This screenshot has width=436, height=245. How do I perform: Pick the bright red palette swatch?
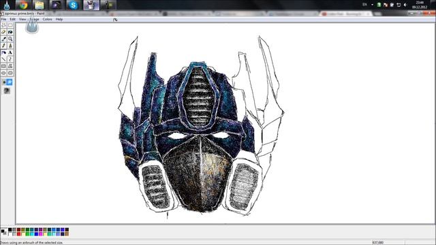click(x=18, y=234)
